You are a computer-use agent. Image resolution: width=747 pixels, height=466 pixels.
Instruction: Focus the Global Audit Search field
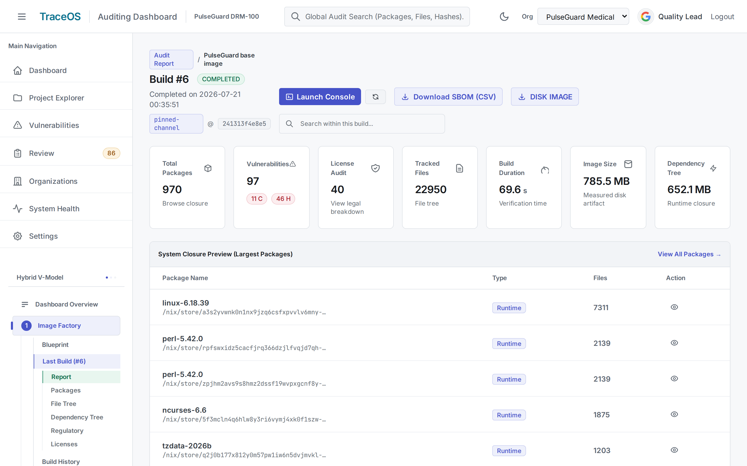tap(377, 17)
